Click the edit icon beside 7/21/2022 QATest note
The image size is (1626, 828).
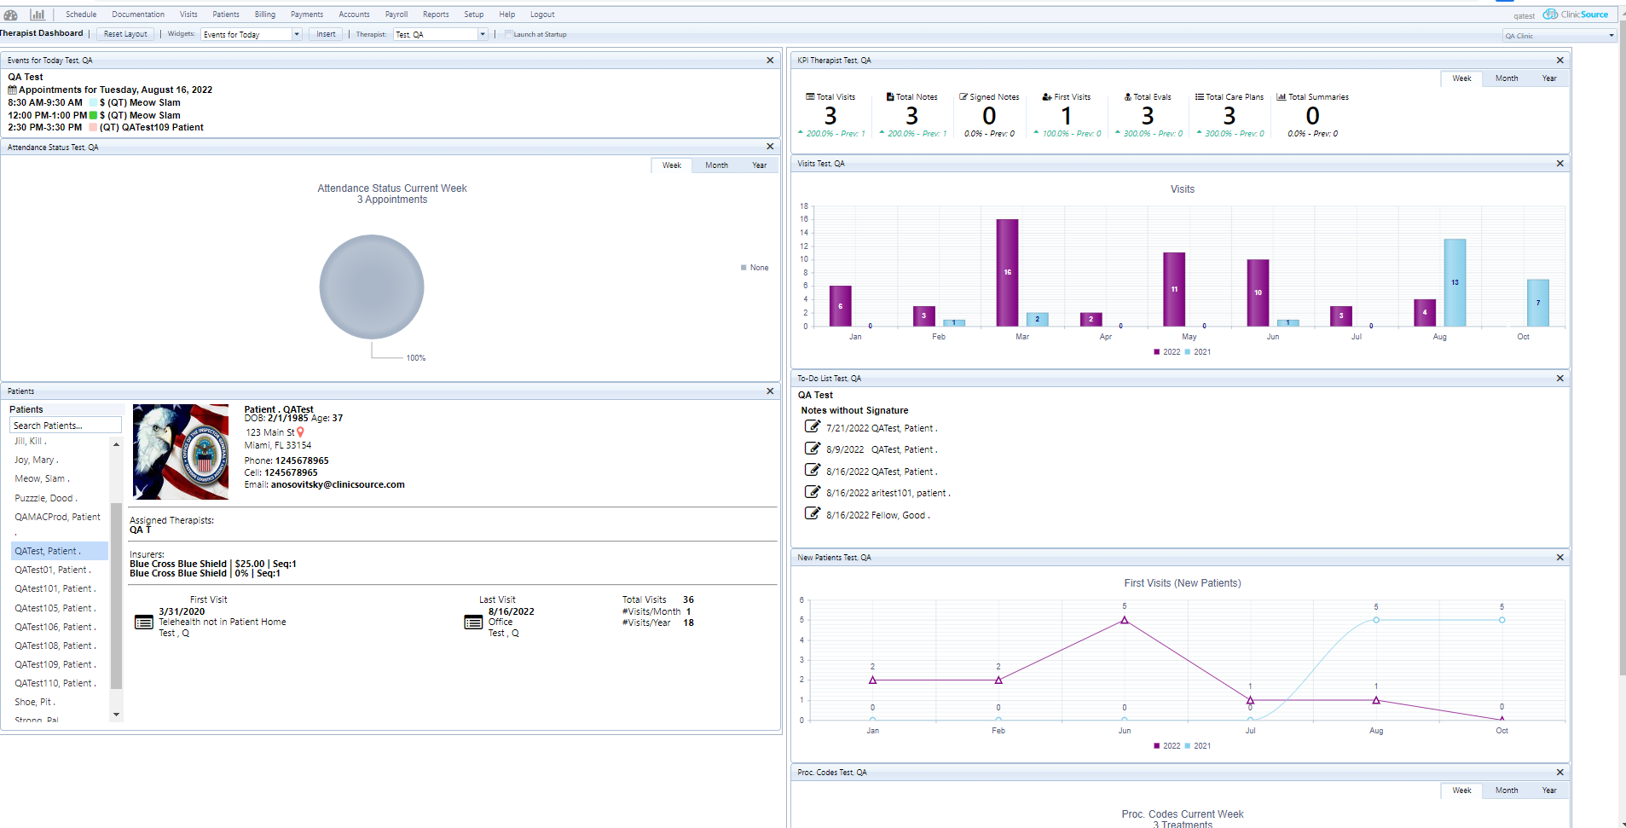(812, 426)
